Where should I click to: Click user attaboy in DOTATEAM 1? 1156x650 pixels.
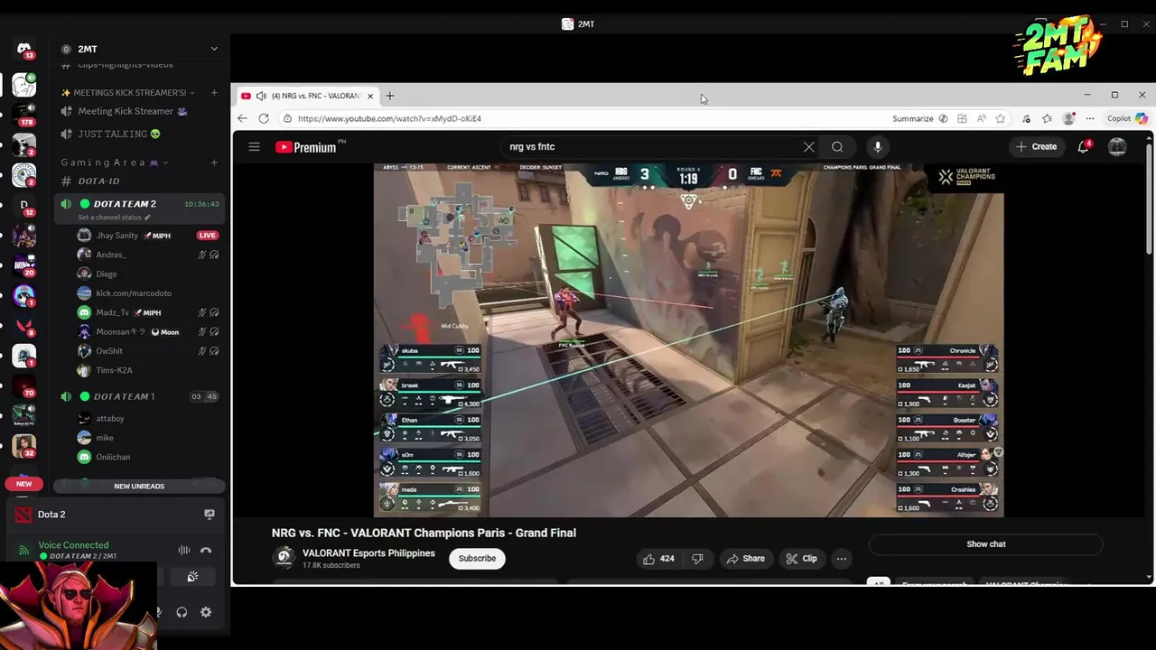[110, 419]
